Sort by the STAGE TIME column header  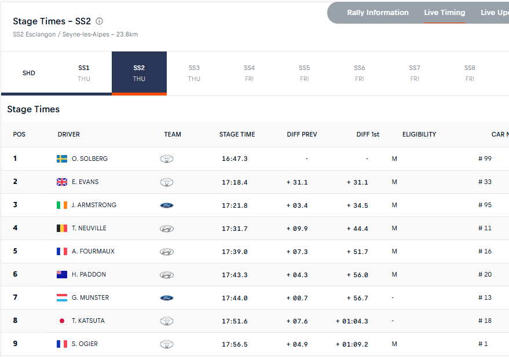point(237,134)
